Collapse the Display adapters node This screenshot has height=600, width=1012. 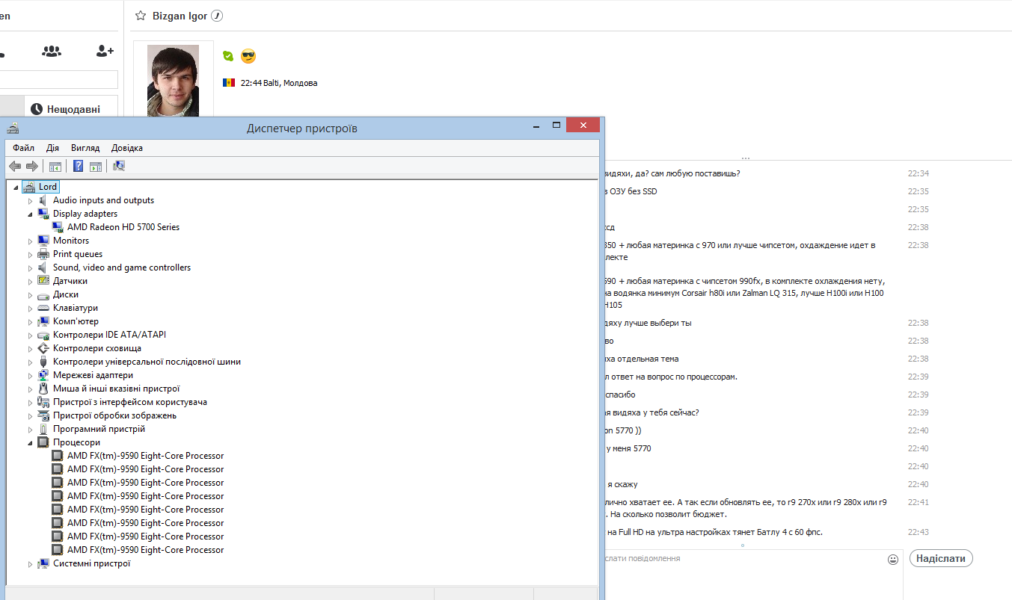(x=31, y=214)
